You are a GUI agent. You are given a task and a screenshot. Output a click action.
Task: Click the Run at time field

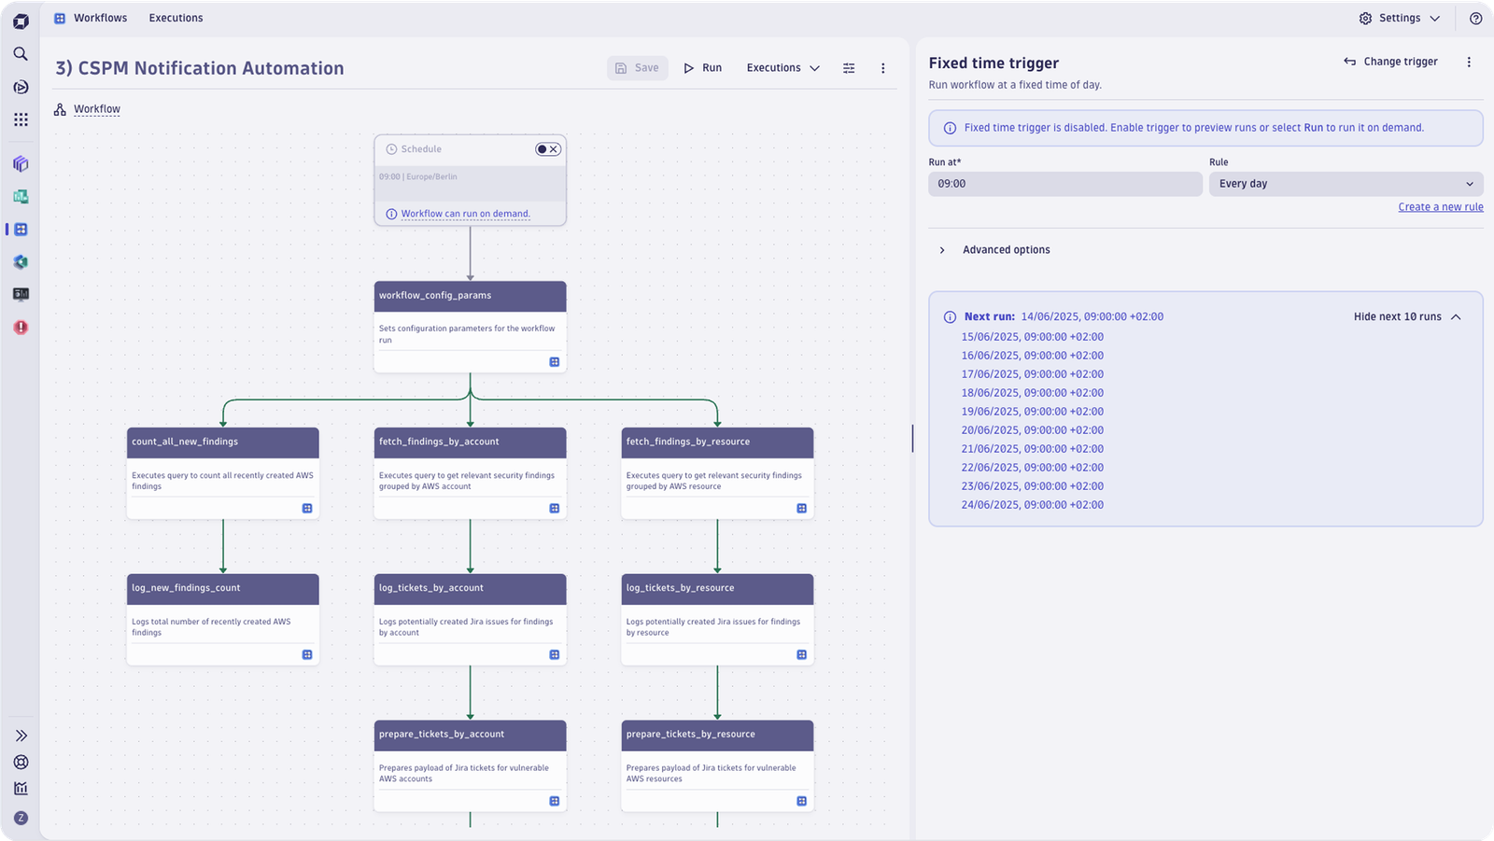[1064, 184]
